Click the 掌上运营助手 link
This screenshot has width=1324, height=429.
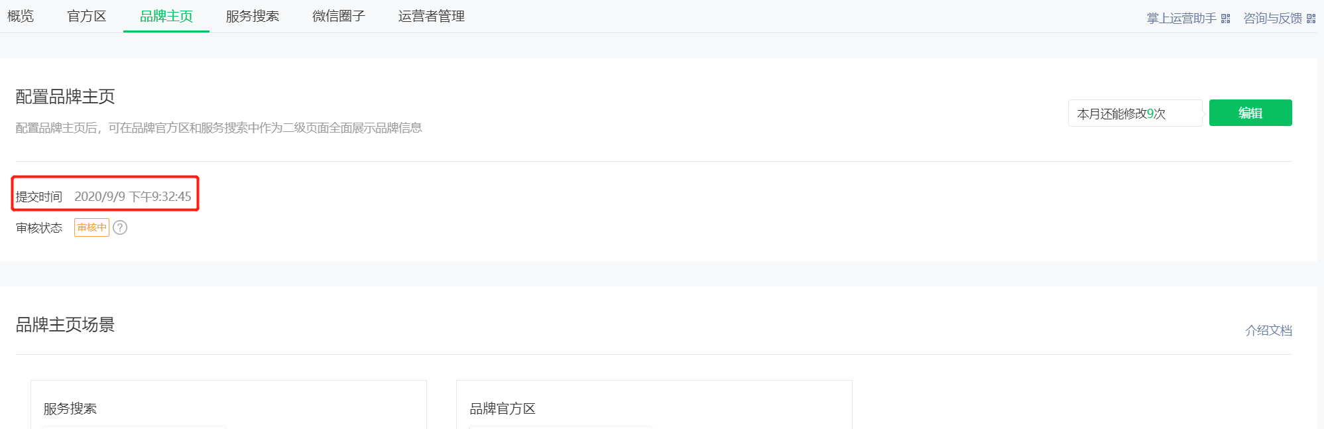coord(1181,19)
